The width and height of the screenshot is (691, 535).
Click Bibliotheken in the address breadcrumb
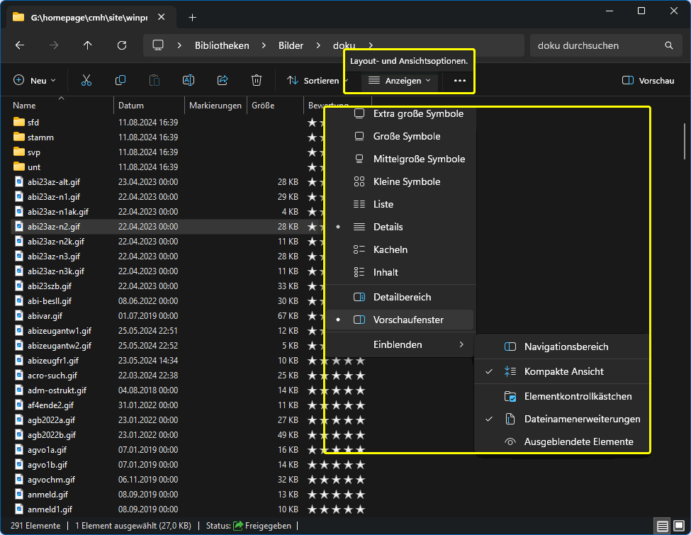click(x=222, y=45)
